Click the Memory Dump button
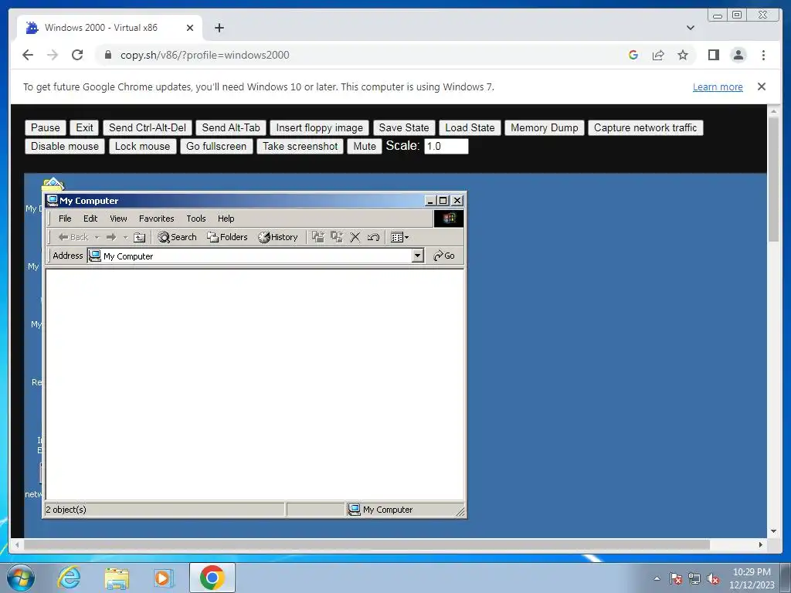 click(545, 127)
